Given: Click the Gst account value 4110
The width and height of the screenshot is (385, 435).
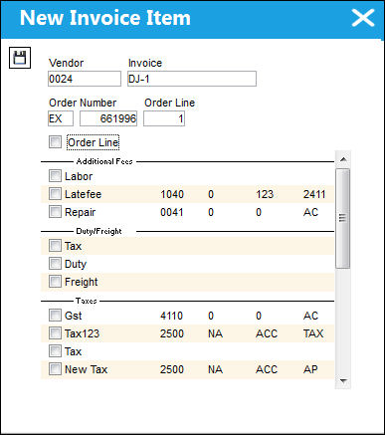Looking at the screenshot, I should click(x=171, y=316).
